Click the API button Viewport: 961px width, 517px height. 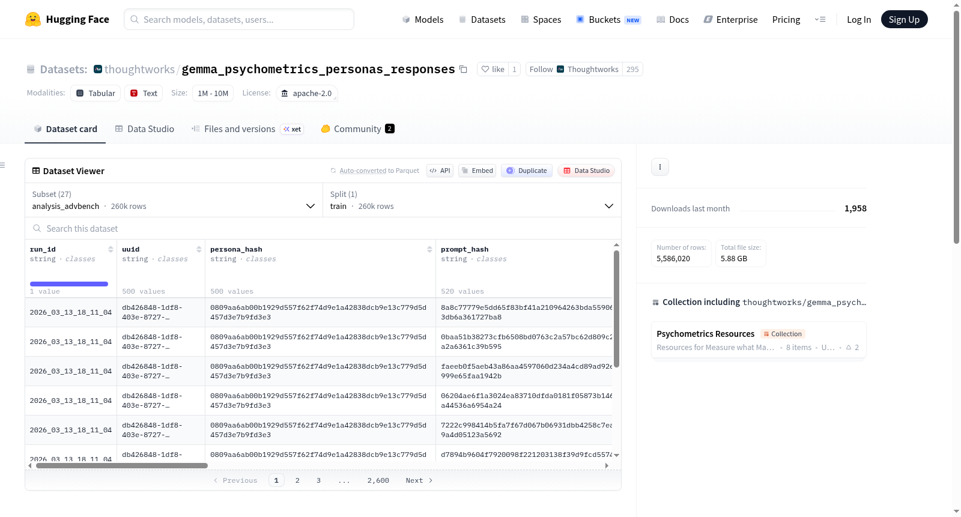pyautogui.click(x=440, y=171)
